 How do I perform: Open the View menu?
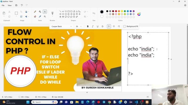[x=10, y=5]
